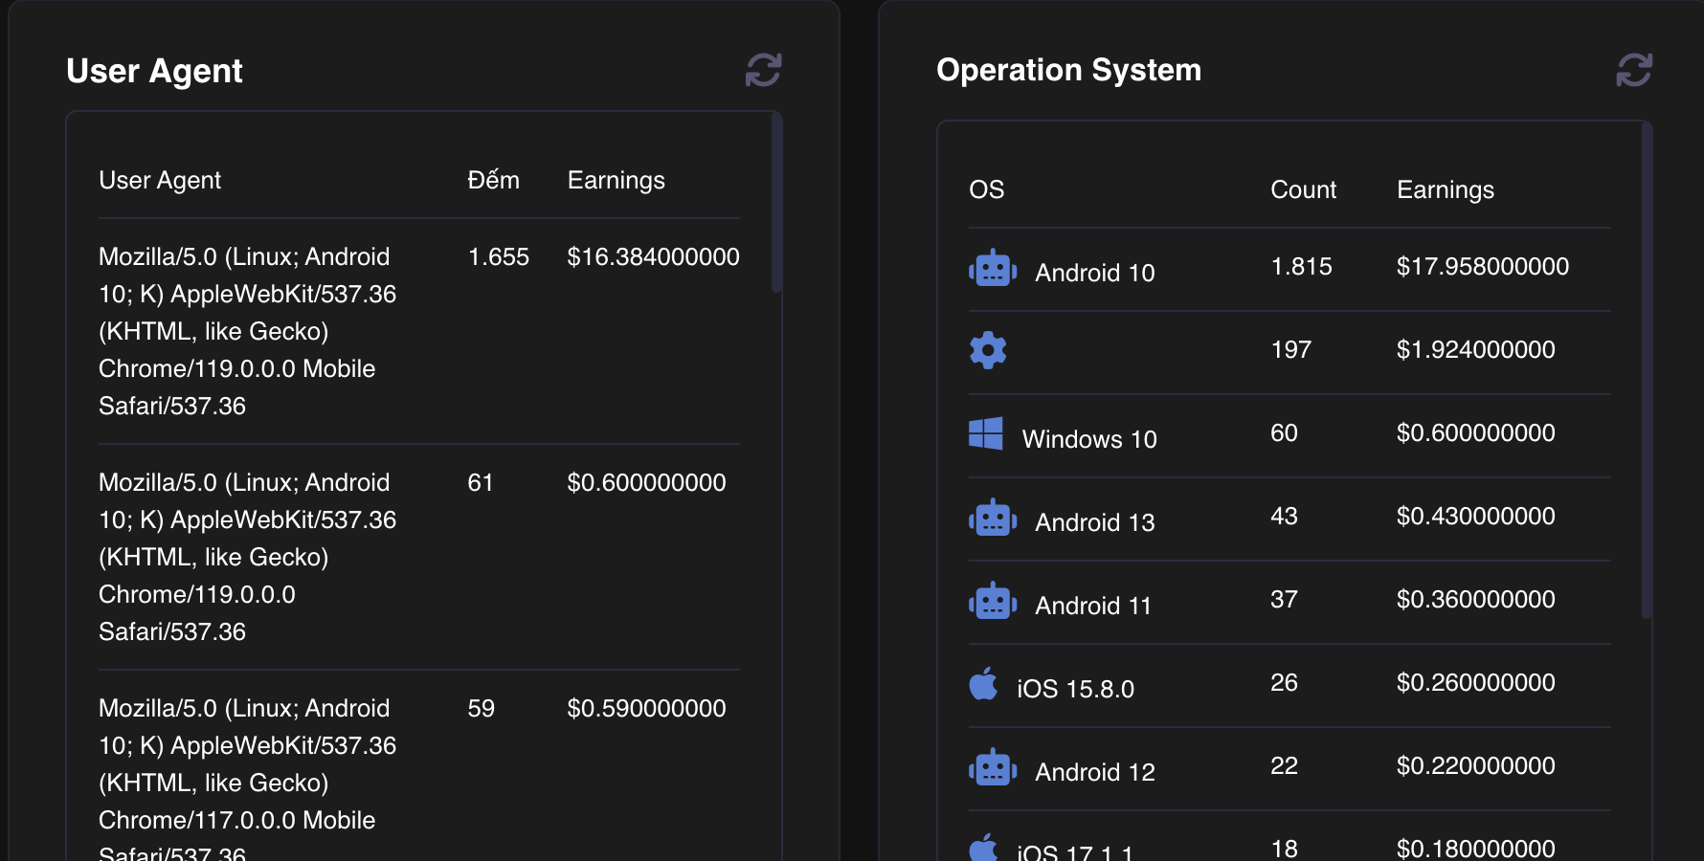Screen dimensions: 1704x861
Task: Click the iOS 15.8.0 Apple icon
Action: 984,684
